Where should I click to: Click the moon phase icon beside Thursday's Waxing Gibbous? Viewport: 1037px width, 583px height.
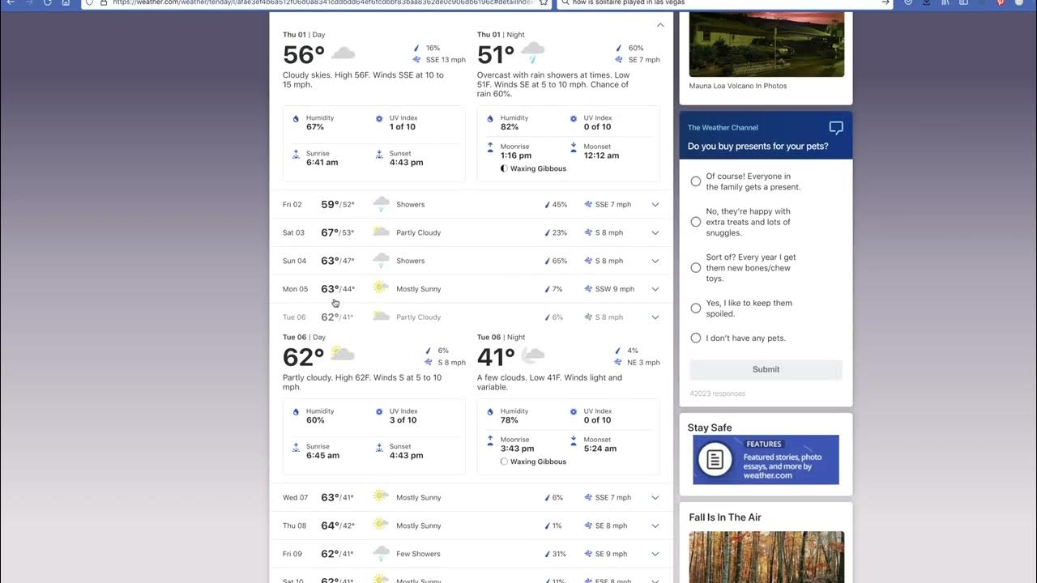click(504, 168)
